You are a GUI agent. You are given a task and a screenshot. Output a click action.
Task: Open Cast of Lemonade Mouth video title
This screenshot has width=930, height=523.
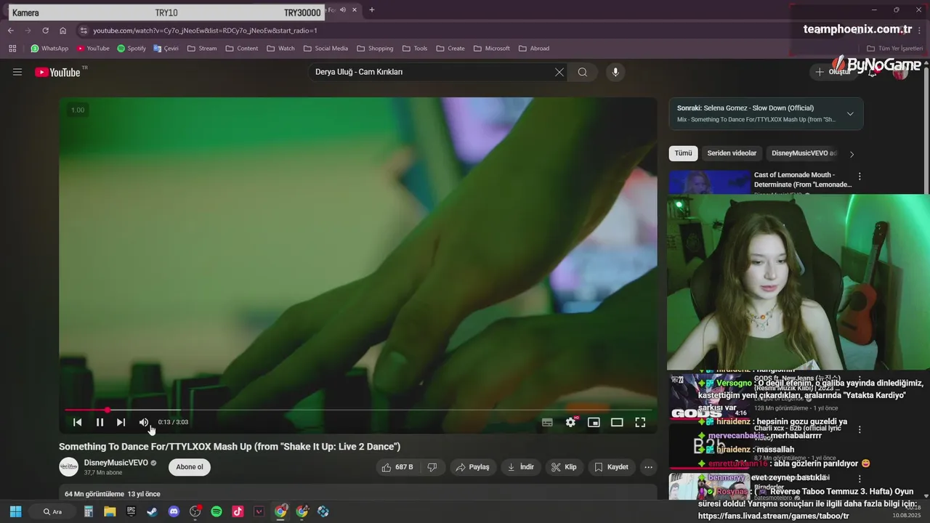pos(802,179)
